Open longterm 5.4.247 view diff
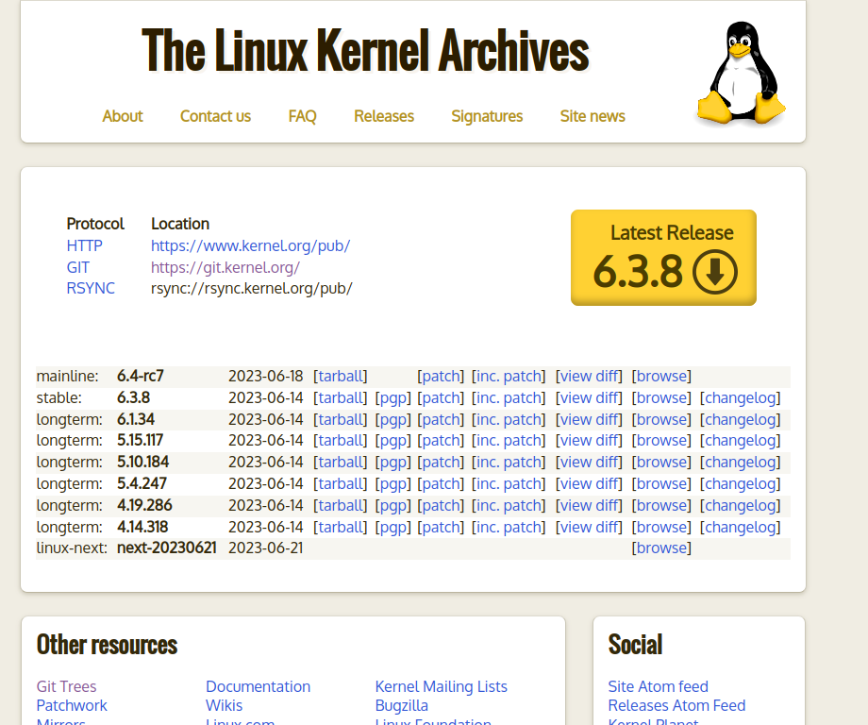 tap(589, 484)
